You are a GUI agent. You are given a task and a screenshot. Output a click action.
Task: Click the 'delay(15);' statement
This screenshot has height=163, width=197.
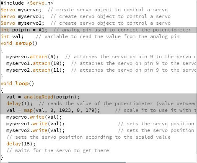(21, 144)
